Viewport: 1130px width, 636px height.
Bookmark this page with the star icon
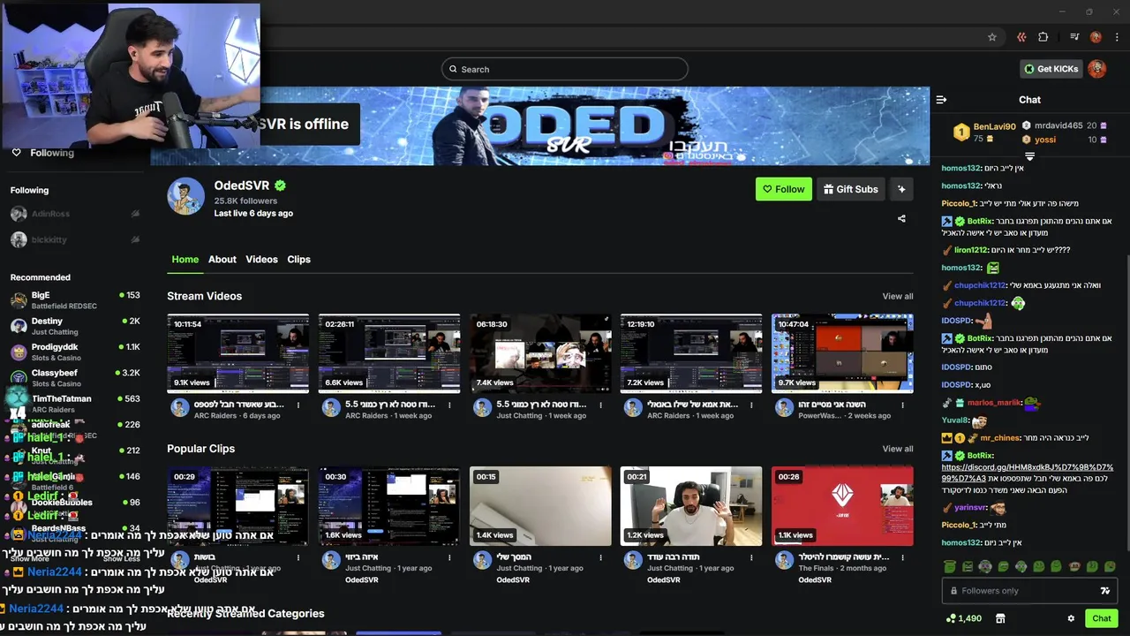(992, 37)
